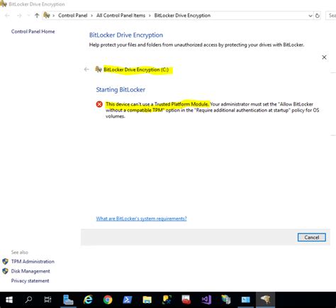Viewport: 336px width, 308px height.
Task: Expand chevron after Control Panel breadcrumb
Action: coord(91,16)
